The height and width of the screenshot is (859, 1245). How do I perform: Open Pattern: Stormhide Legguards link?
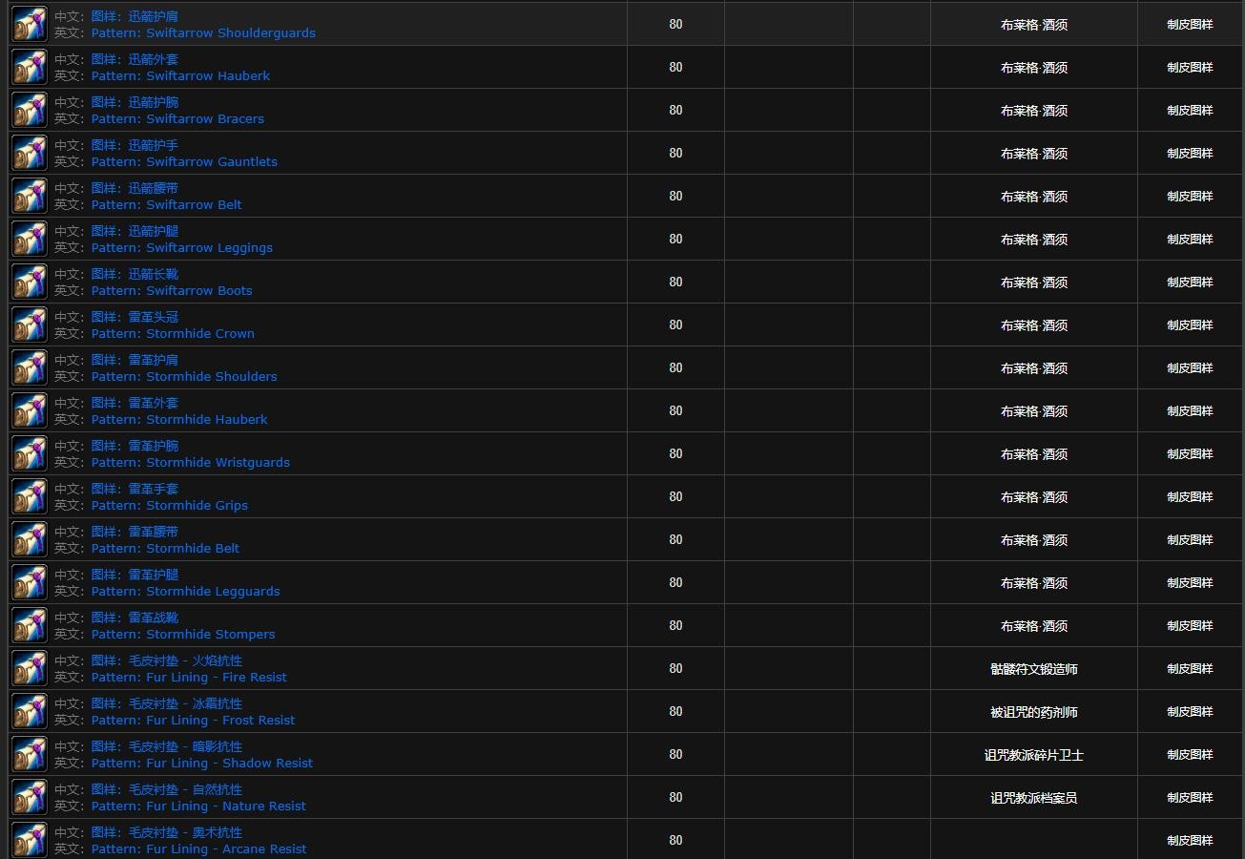pyautogui.click(x=185, y=592)
